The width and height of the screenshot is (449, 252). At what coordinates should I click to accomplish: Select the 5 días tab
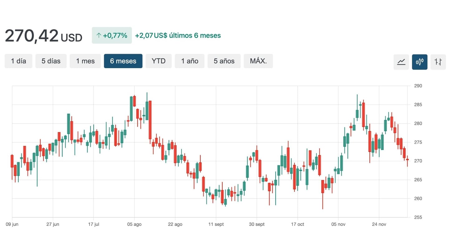51,61
